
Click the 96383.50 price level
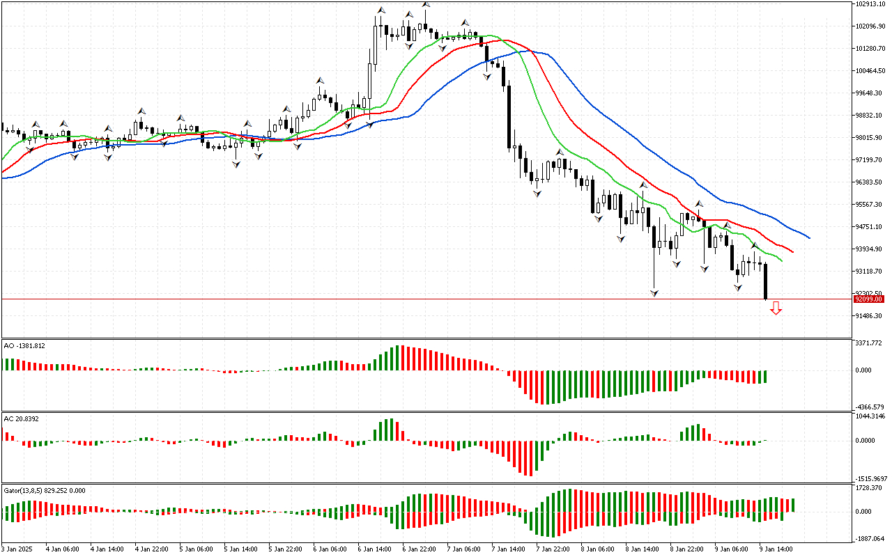(x=869, y=182)
